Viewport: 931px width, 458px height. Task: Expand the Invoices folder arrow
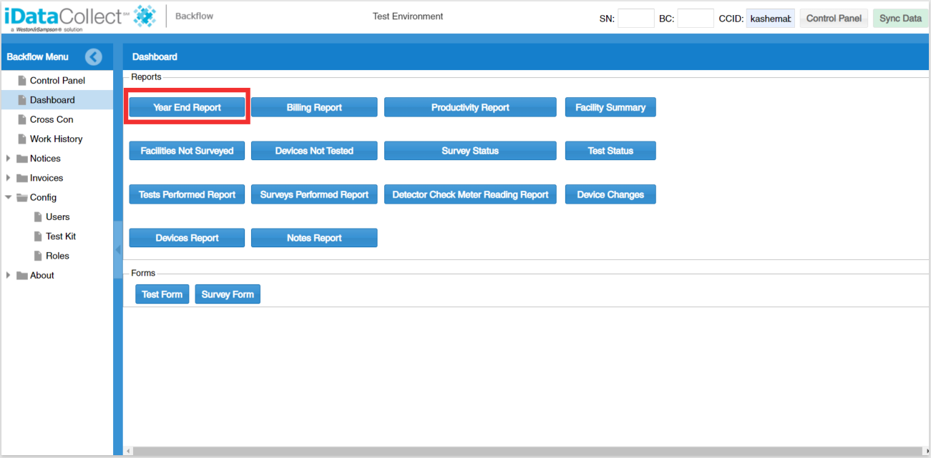tap(8, 178)
